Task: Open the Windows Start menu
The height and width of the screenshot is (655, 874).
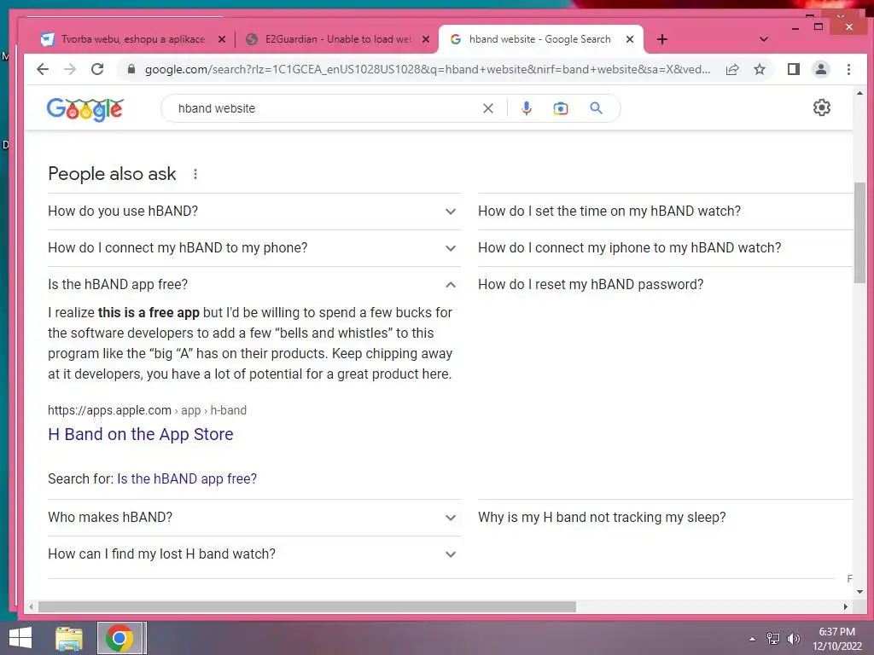Action: click(x=20, y=638)
